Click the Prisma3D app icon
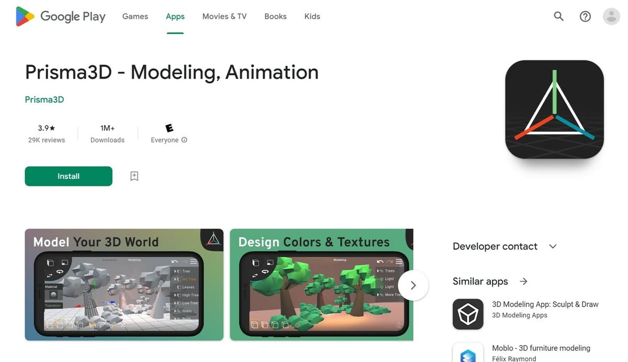The width and height of the screenshot is (628, 362). click(554, 109)
